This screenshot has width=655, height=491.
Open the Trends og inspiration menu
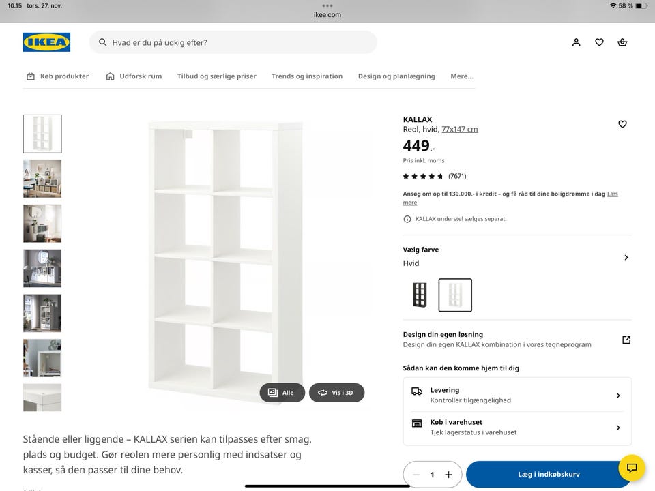(x=307, y=76)
